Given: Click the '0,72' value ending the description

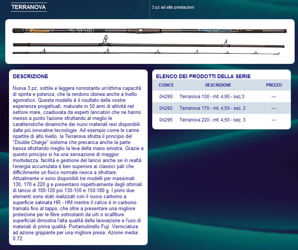Looking at the screenshot, I should click(x=18, y=239).
